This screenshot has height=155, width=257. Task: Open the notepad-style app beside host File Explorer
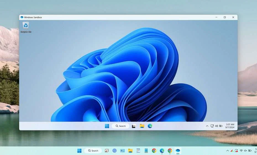pyautogui.click(x=138, y=151)
